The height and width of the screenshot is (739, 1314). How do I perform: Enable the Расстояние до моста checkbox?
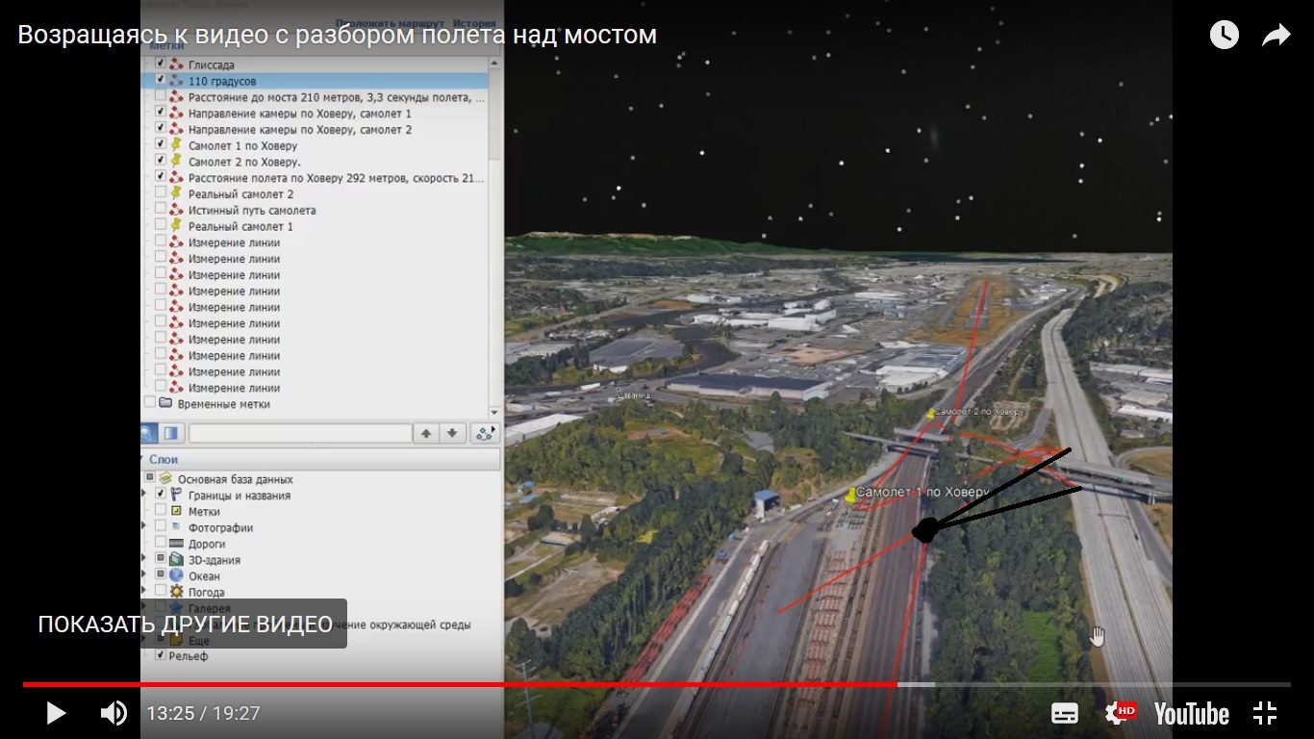point(161,97)
